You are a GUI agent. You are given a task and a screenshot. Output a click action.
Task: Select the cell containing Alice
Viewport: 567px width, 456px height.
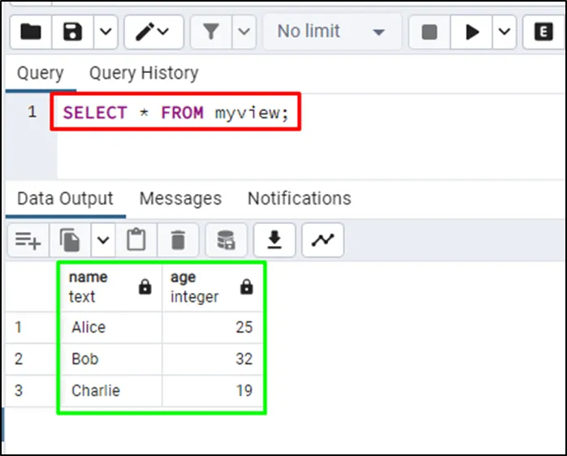point(110,328)
